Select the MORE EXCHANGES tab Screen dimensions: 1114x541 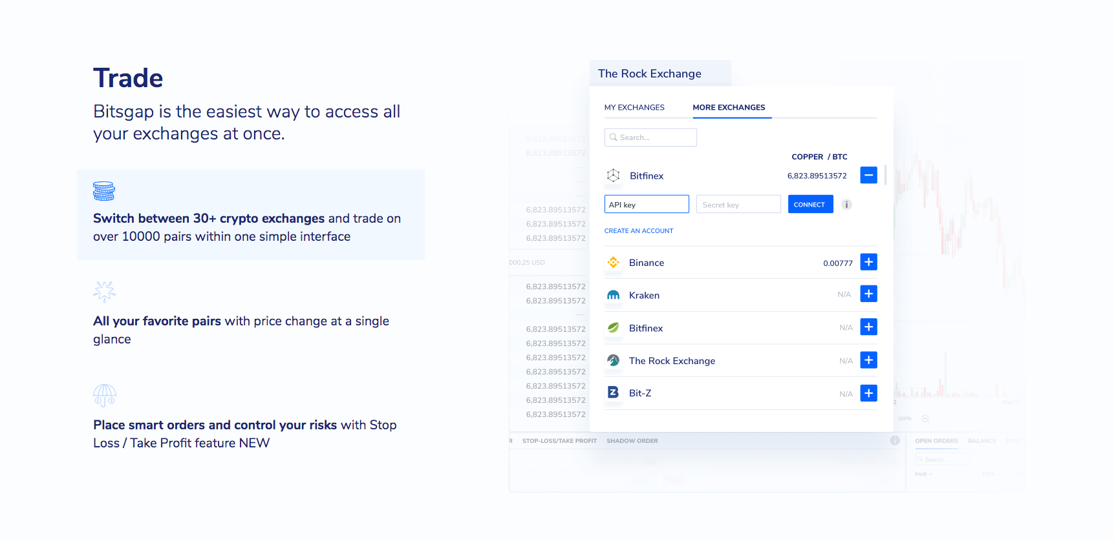(x=729, y=107)
